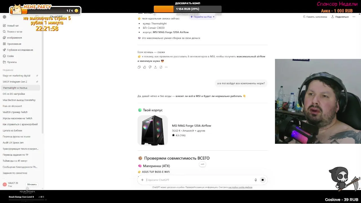Click the 56.62 € Amazon.fr price line

(189, 131)
